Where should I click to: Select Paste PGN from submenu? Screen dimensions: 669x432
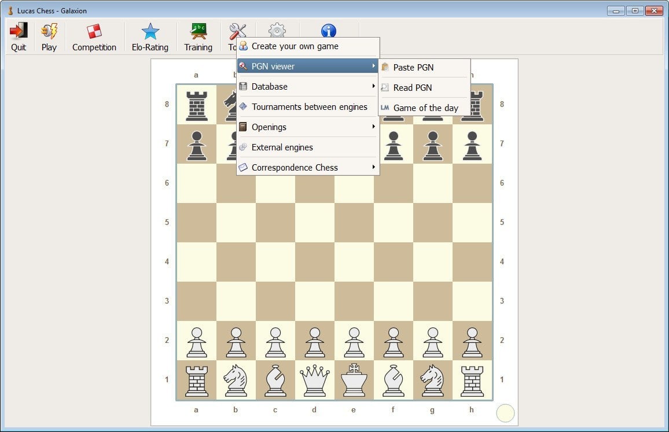click(x=413, y=68)
